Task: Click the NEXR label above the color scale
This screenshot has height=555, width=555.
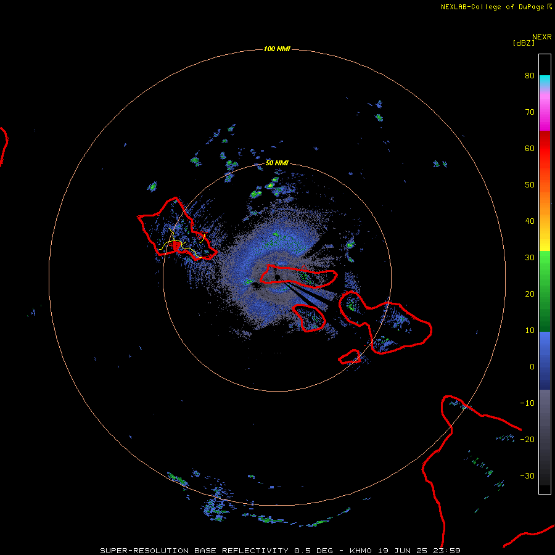Action: (x=542, y=37)
